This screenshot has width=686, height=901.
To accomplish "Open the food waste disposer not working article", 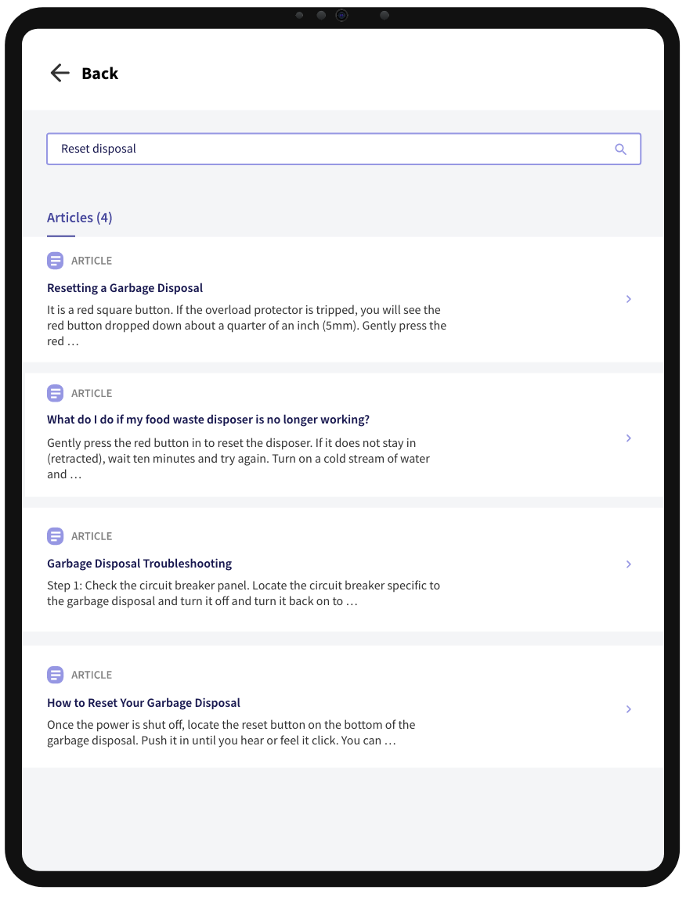I will point(208,419).
